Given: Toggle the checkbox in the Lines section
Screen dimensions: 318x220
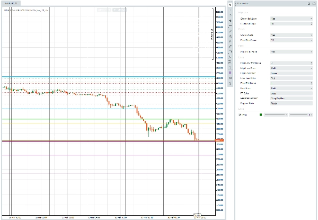Looking at the screenshot, I should click(240, 115).
